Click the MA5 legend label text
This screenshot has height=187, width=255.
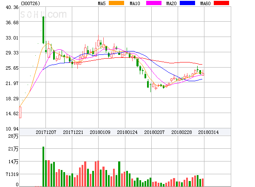tap(102, 3)
